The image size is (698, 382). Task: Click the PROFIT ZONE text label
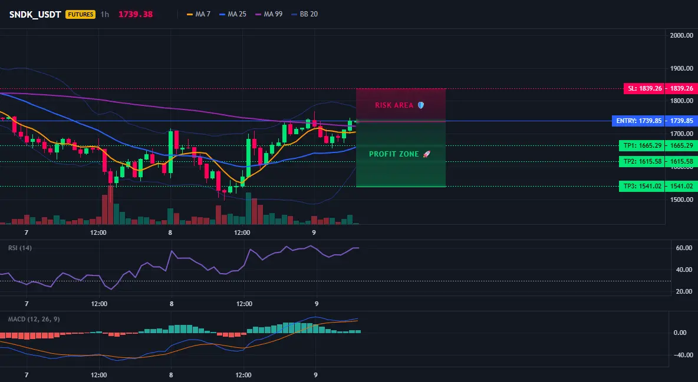click(x=394, y=154)
